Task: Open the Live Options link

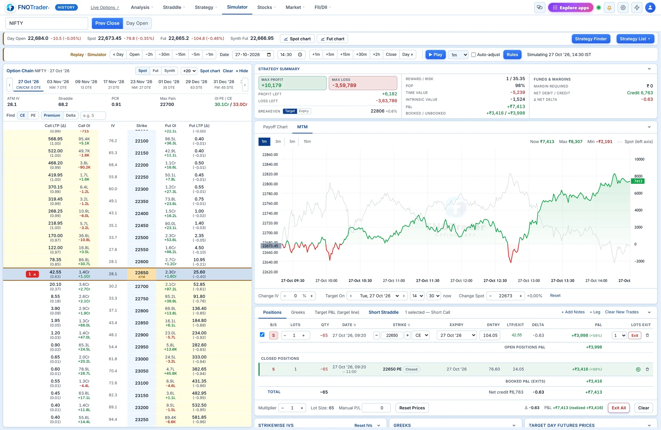Action: [105, 7]
